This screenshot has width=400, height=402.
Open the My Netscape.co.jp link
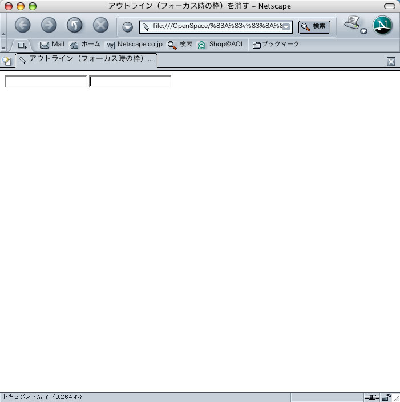tap(134, 45)
